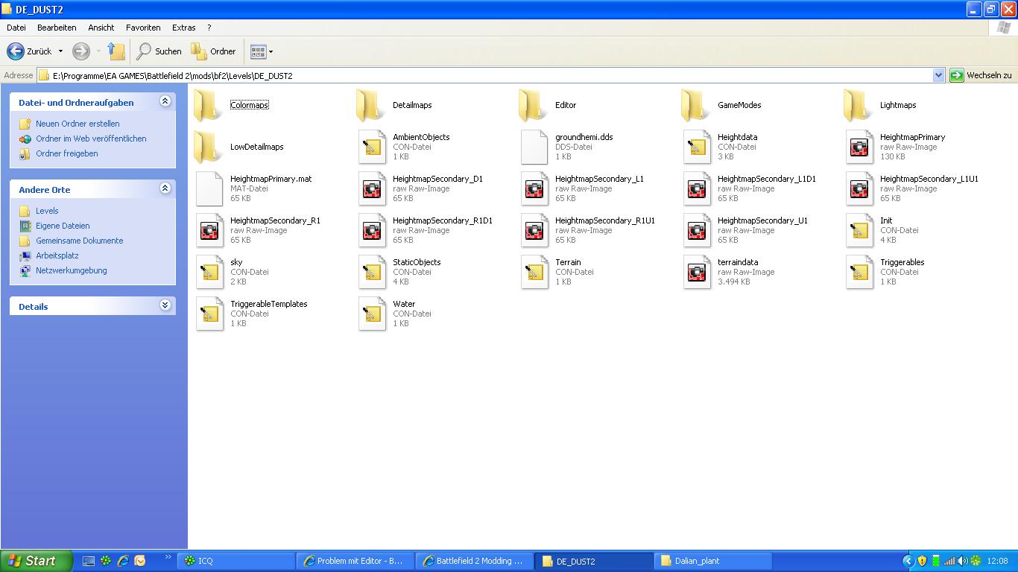1018x572 pixels.
Task: Show hidden system tray icons
Action: coord(908,561)
